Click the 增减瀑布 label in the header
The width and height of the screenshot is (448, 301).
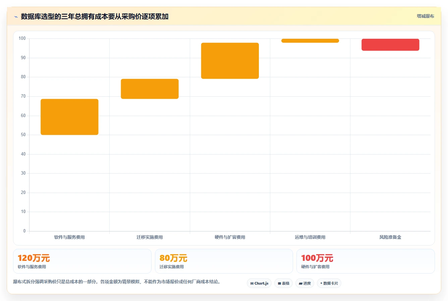[x=425, y=16]
